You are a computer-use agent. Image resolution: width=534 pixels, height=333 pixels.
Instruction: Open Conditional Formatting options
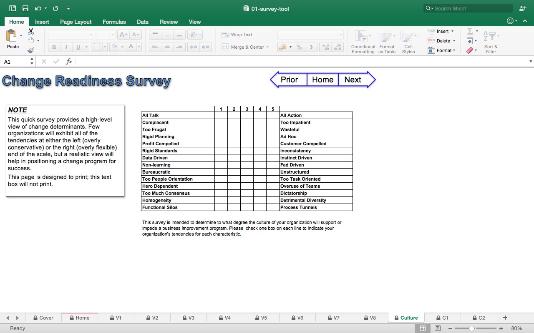pyautogui.click(x=363, y=40)
